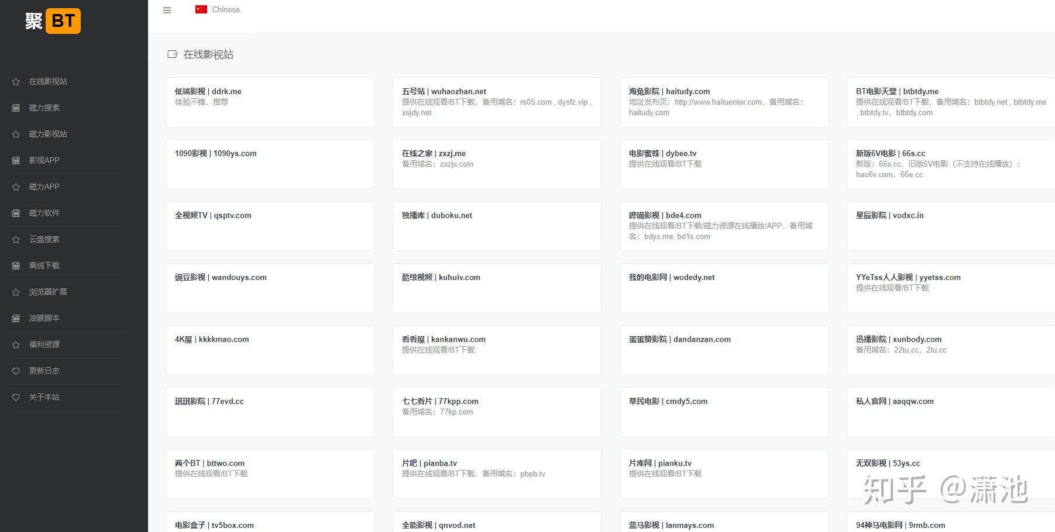Toggle sidebar with the hamburger menu icon

pos(167,10)
